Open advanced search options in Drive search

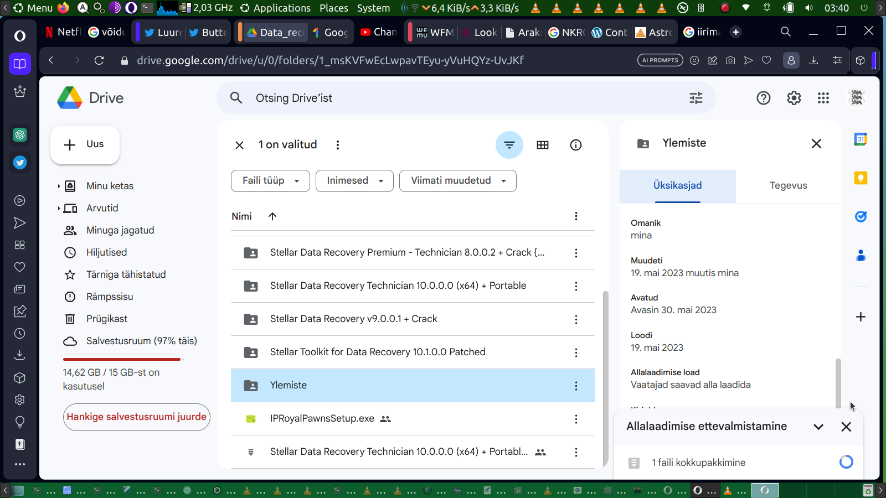[696, 98]
